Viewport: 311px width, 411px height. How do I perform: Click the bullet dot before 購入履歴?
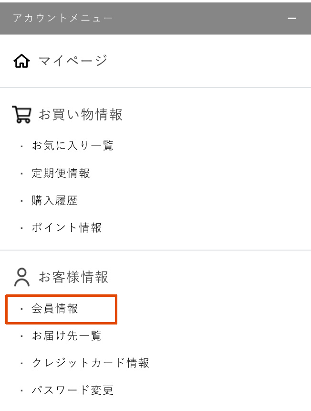coord(21,201)
